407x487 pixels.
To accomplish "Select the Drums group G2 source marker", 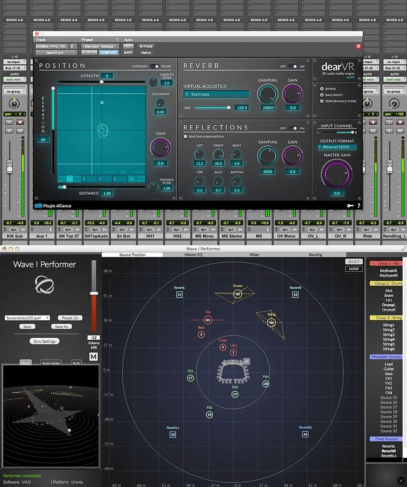I will (x=237, y=294).
